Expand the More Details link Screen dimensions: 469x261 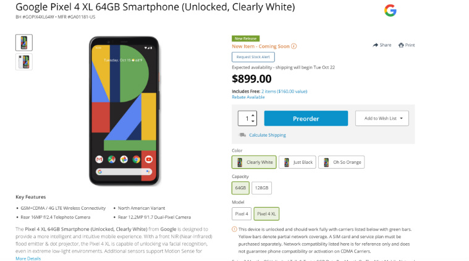tap(28, 258)
